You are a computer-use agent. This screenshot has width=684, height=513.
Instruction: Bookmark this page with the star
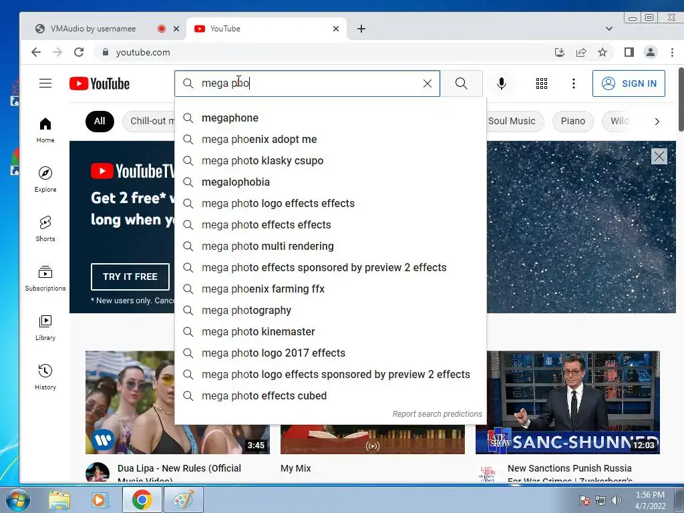603,52
